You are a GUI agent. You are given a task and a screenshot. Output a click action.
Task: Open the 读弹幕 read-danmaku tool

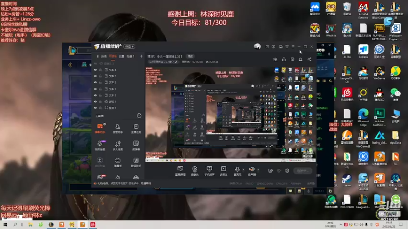pos(136,146)
